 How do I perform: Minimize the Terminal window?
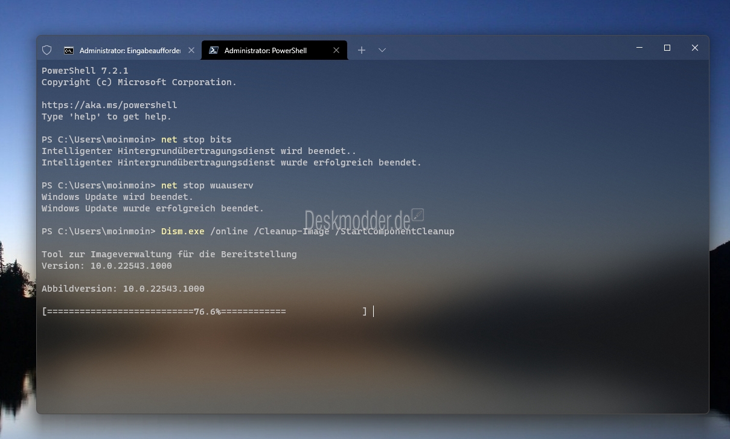pos(639,48)
